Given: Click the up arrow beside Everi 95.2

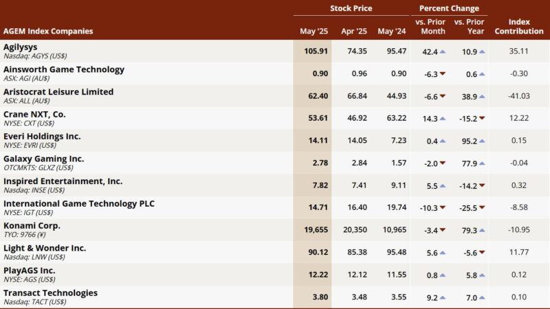Looking at the screenshot, I should point(482,141).
